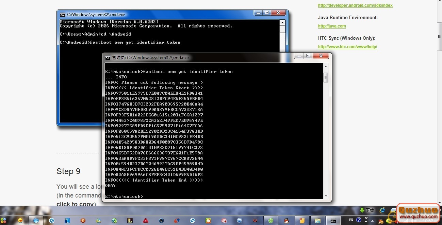Open the htc.com help link
Image resolution: width=442 pixels, height=225 pixels.
[347, 47]
